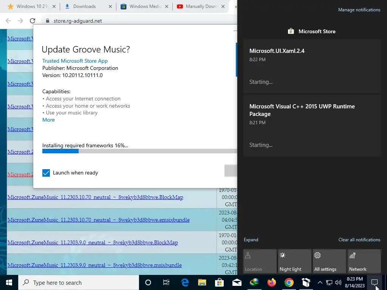The image size is (387, 290).
Task: Open ZuneMusic 11.2303.9.0 msixbundle link
Action: pos(94,265)
